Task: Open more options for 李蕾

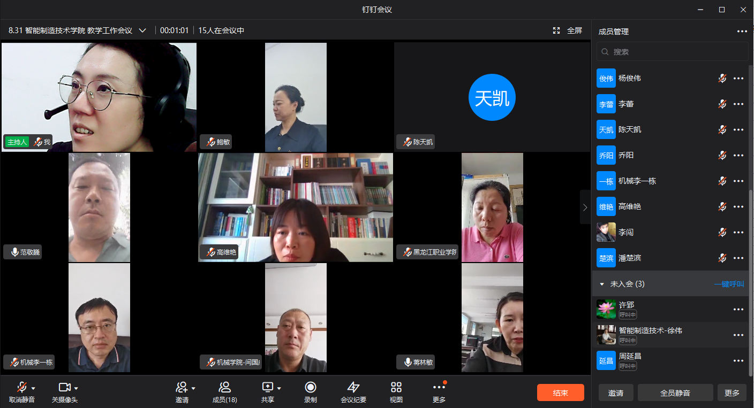Action: [x=738, y=104]
